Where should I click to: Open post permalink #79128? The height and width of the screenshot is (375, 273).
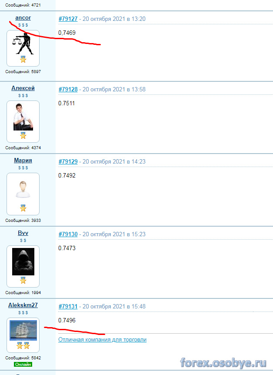(x=68, y=90)
